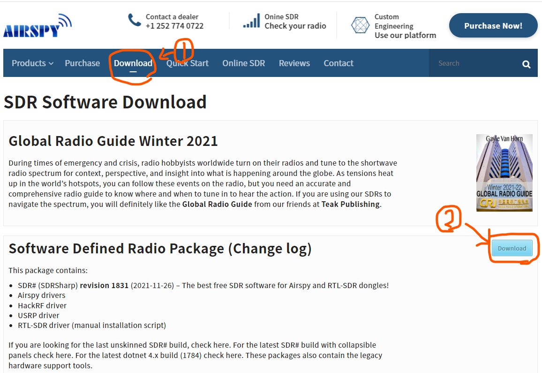This screenshot has width=542, height=373.
Task: Open the Global Radio Guide cover thumbnail
Action: click(504, 173)
